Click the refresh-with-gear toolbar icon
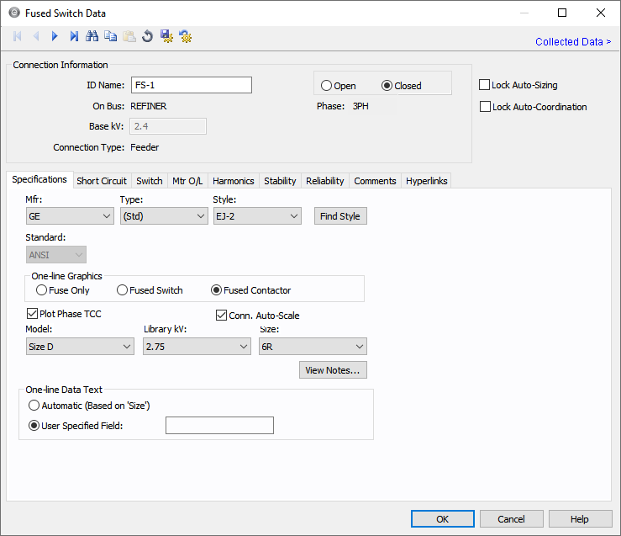The image size is (621, 536). pyautogui.click(x=185, y=36)
